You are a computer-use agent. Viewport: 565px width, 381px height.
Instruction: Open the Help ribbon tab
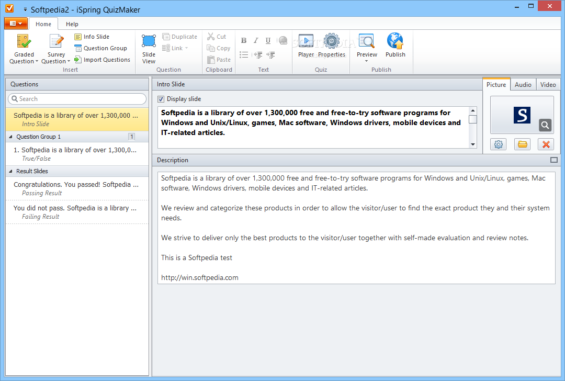72,24
